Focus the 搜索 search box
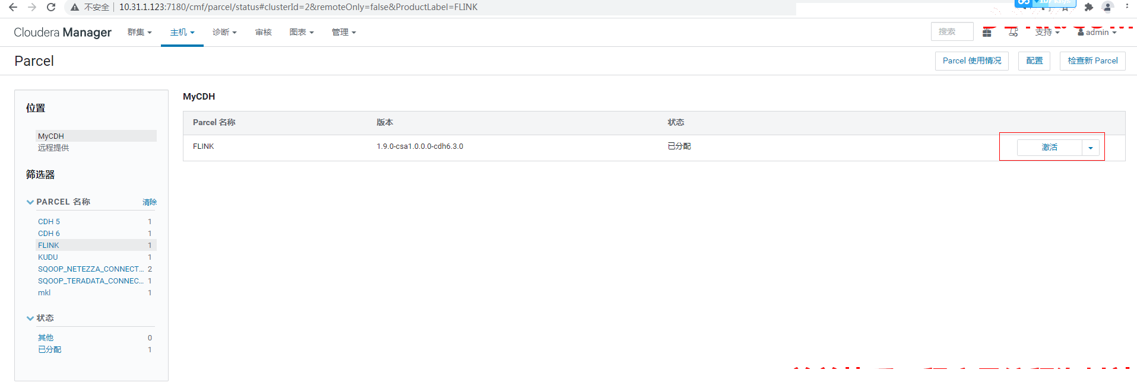1137x392 pixels. [x=952, y=31]
